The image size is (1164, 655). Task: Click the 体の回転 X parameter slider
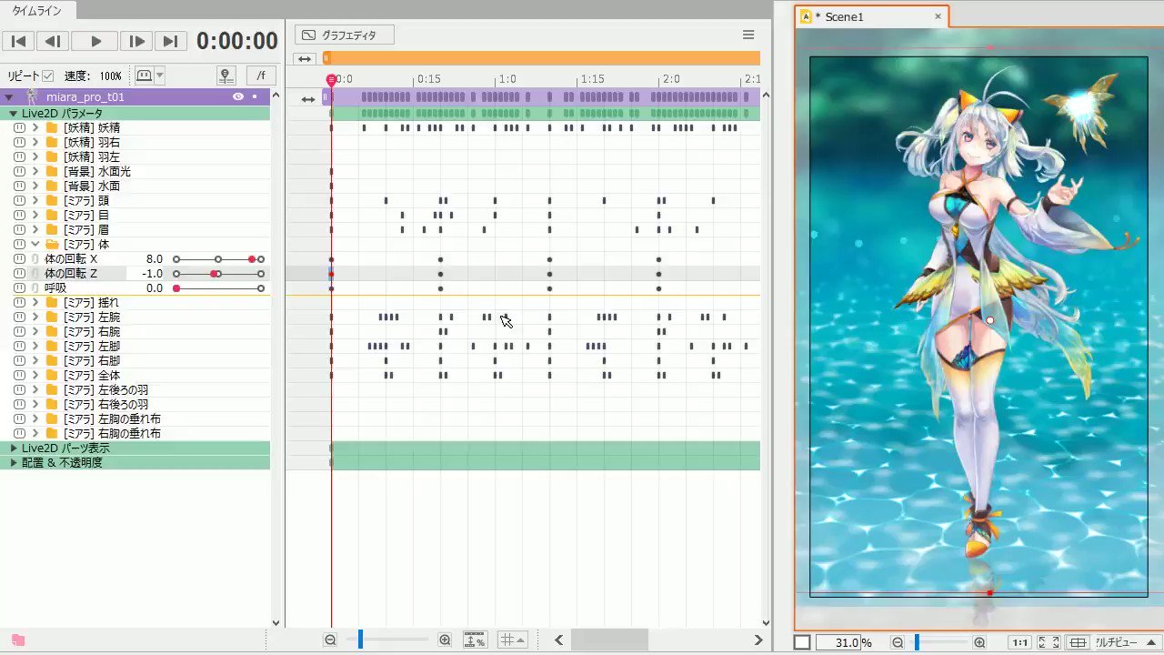pos(218,259)
